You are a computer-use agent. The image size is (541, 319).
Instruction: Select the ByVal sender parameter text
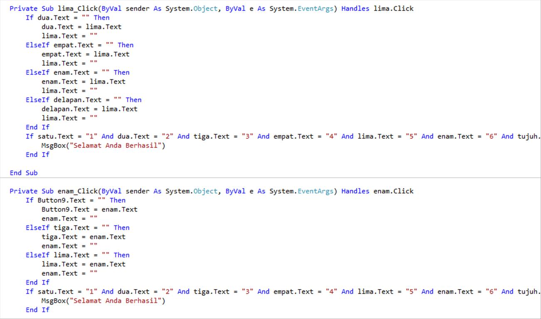click(x=125, y=8)
